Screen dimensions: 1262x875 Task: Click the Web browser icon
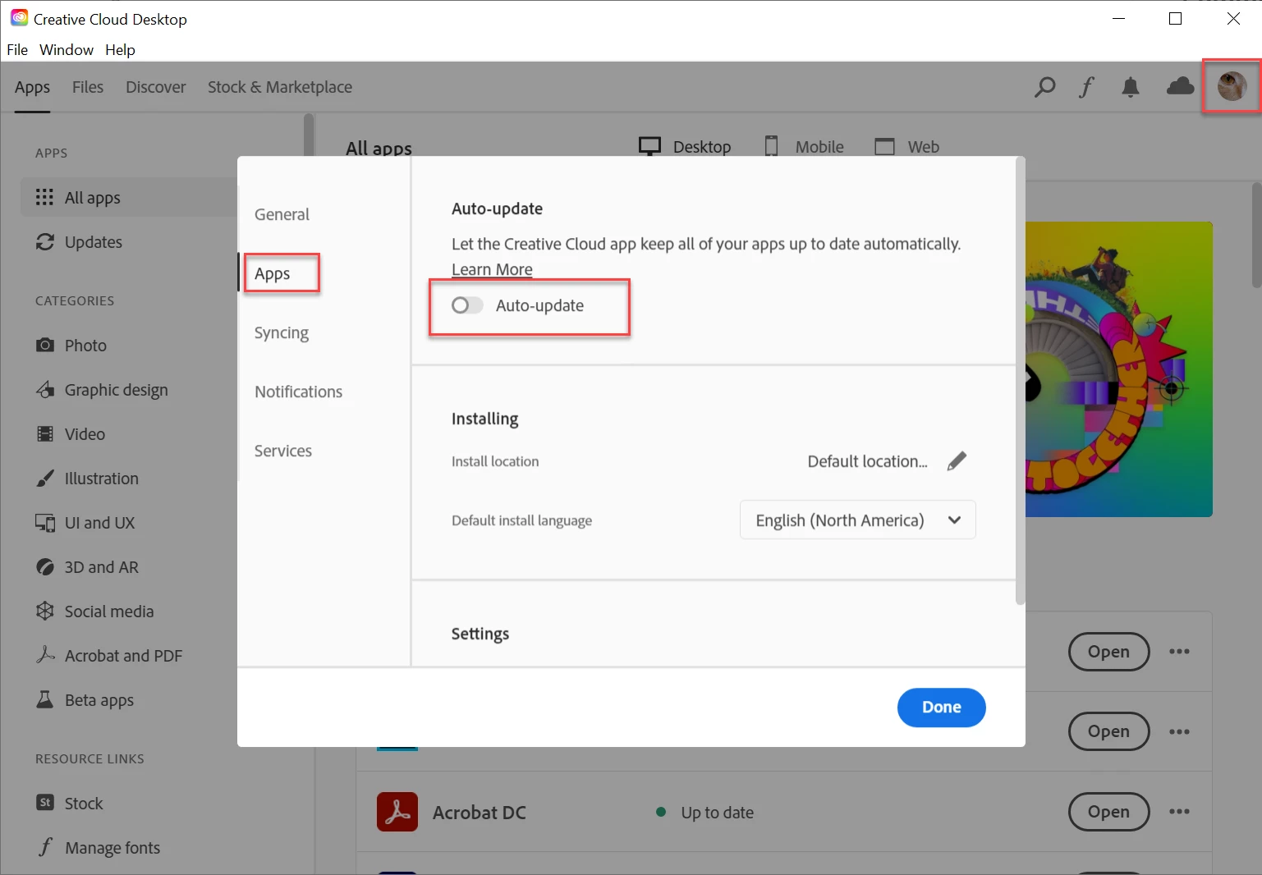884,146
